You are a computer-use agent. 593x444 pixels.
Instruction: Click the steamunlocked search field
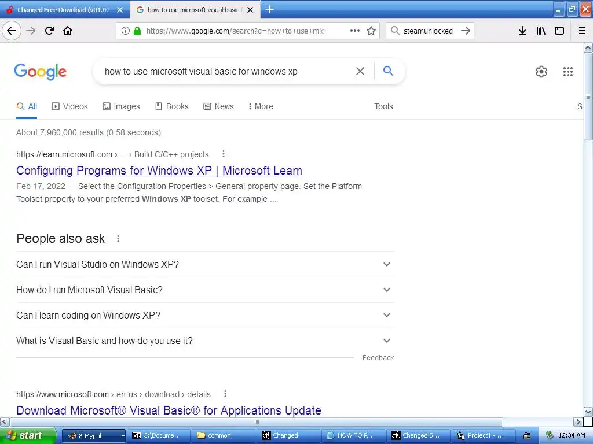[x=428, y=31]
